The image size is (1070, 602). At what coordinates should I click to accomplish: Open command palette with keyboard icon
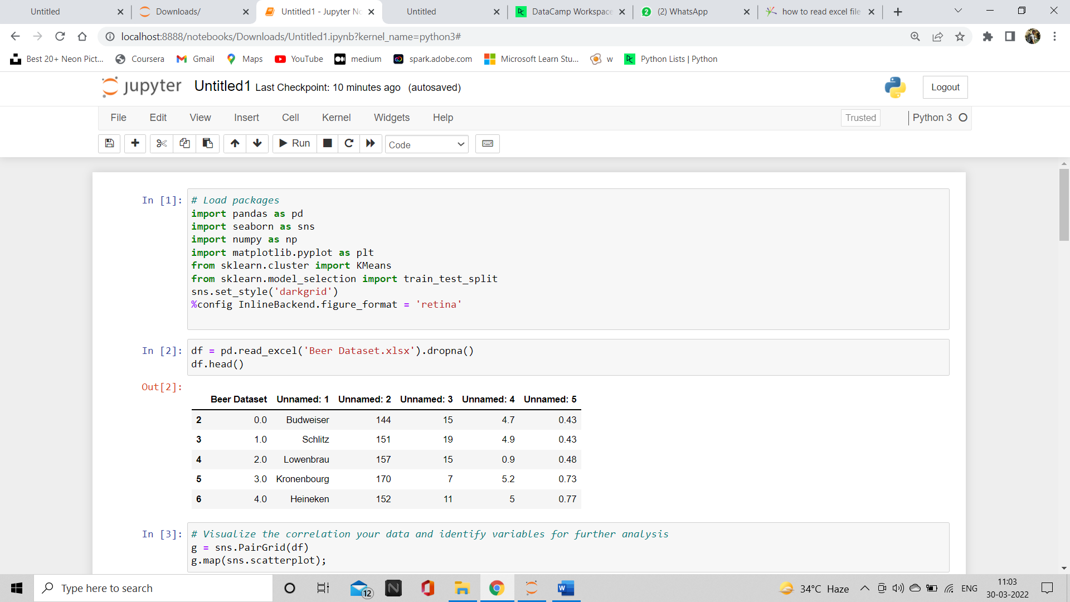487,143
